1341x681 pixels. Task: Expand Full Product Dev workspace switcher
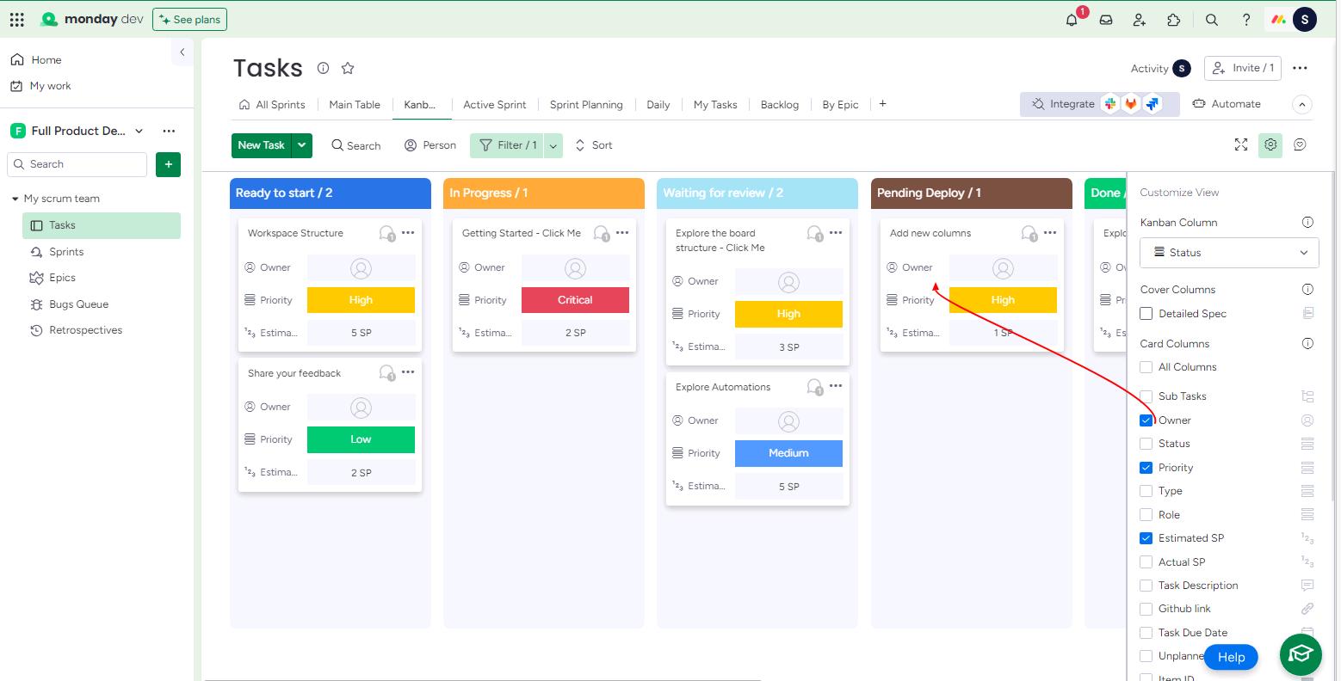click(139, 131)
